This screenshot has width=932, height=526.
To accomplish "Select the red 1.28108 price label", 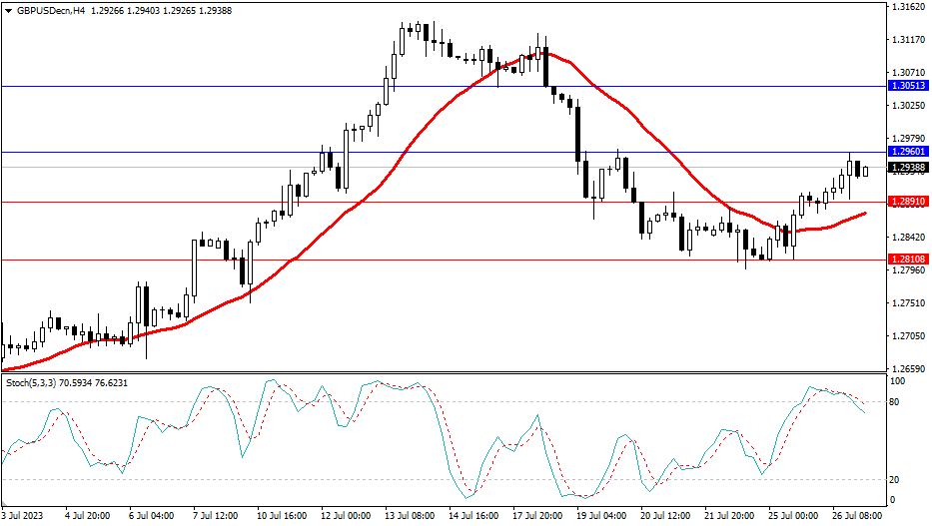I will (908, 260).
